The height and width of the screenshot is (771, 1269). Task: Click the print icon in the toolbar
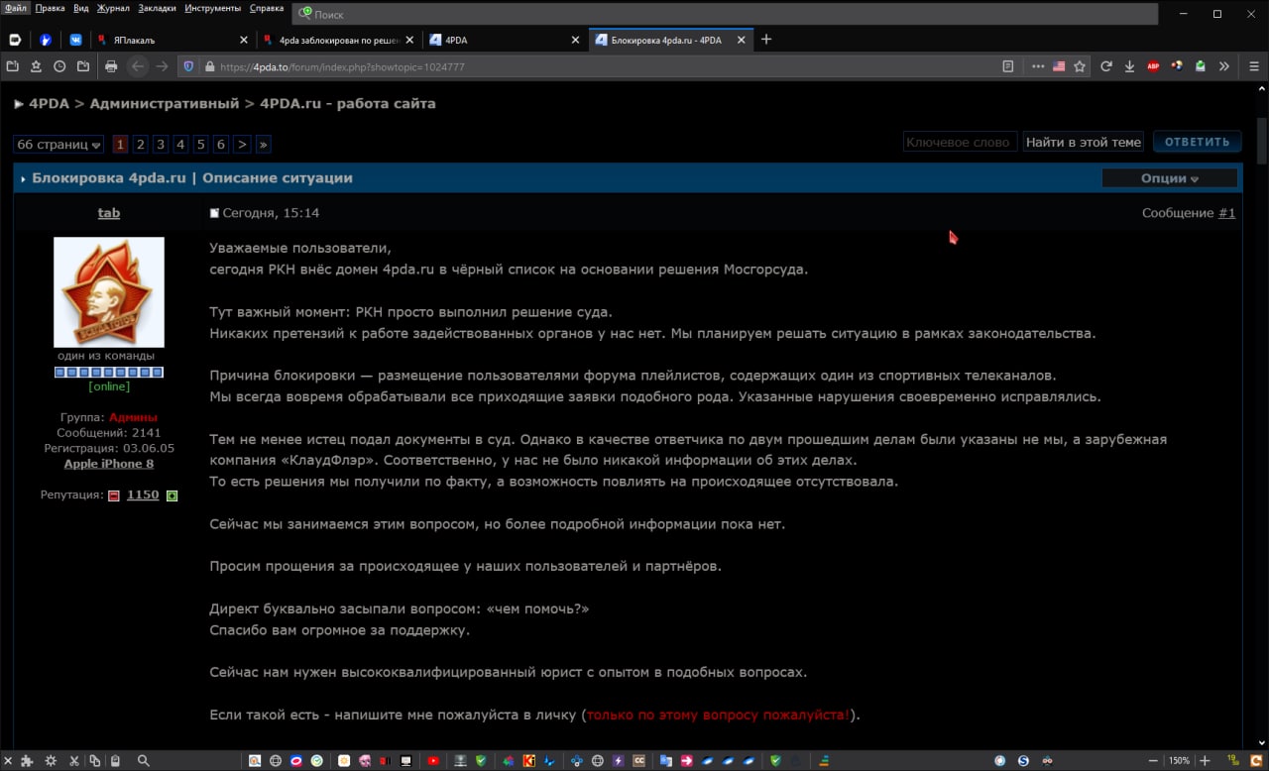coord(111,66)
